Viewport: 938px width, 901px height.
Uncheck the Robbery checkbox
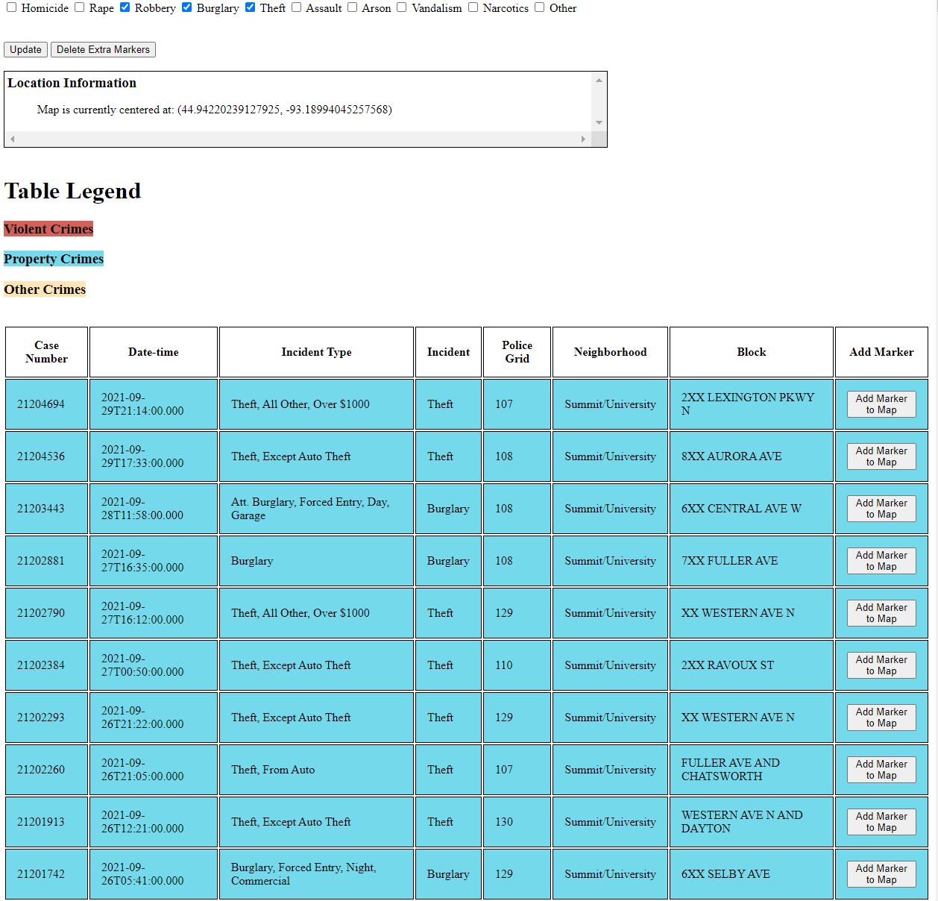tap(125, 7)
